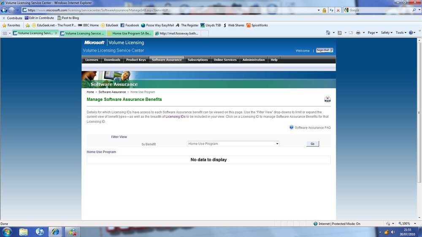Open Windows Explorer folder from taskbar
The height and width of the screenshot is (237, 422).
point(23,232)
